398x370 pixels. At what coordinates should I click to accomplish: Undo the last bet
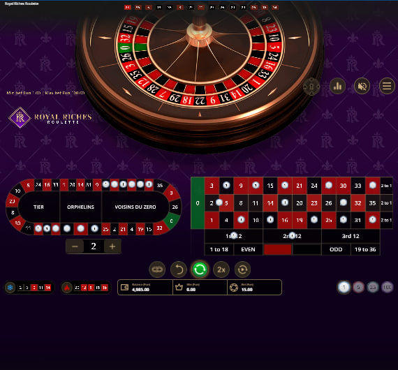click(x=179, y=269)
